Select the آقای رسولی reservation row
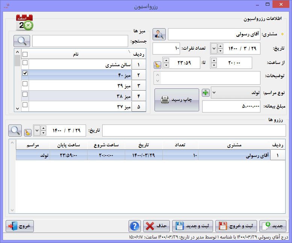This screenshot has height=243, width=292. [150, 155]
